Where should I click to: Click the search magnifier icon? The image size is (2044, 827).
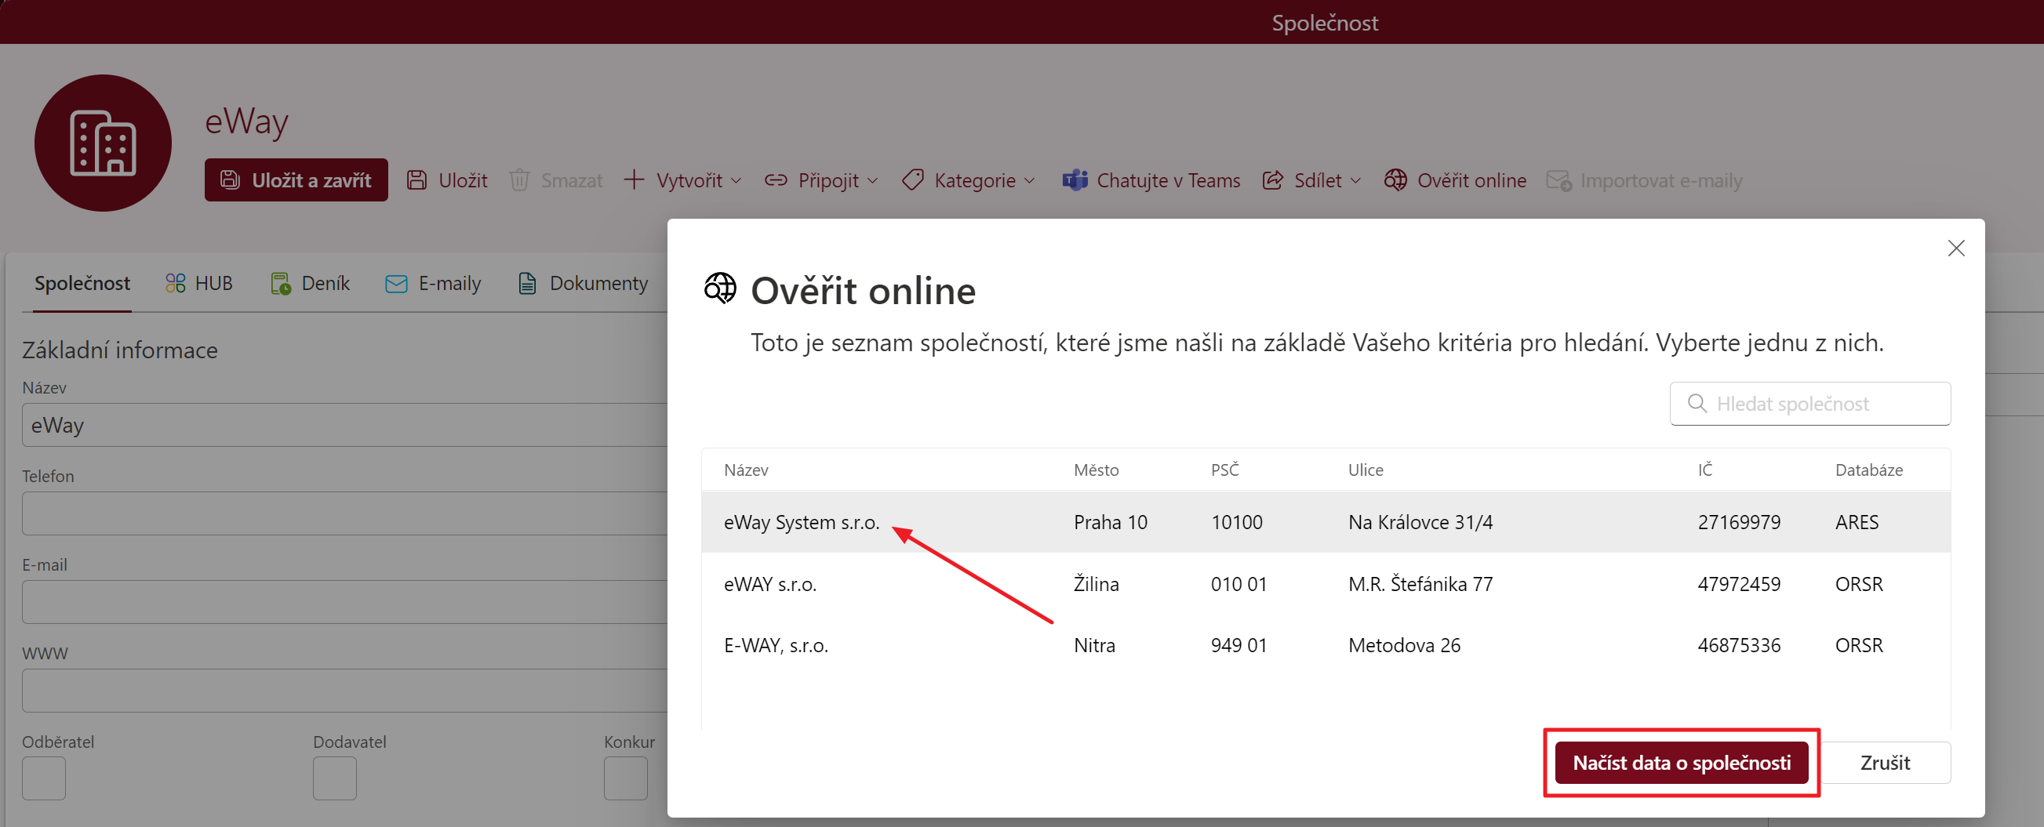pyautogui.click(x=1697, y=404)
